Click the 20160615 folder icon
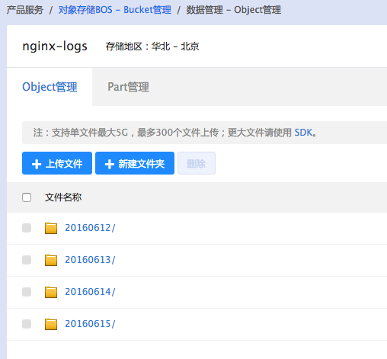Image resolution: width=387 pixels, height=359 pixels. (51, 324)
